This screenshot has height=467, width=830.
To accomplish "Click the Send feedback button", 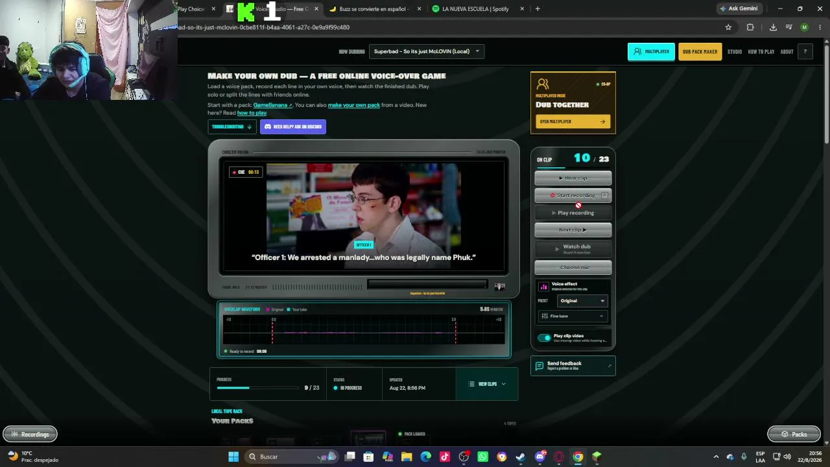I will point(573,366).
